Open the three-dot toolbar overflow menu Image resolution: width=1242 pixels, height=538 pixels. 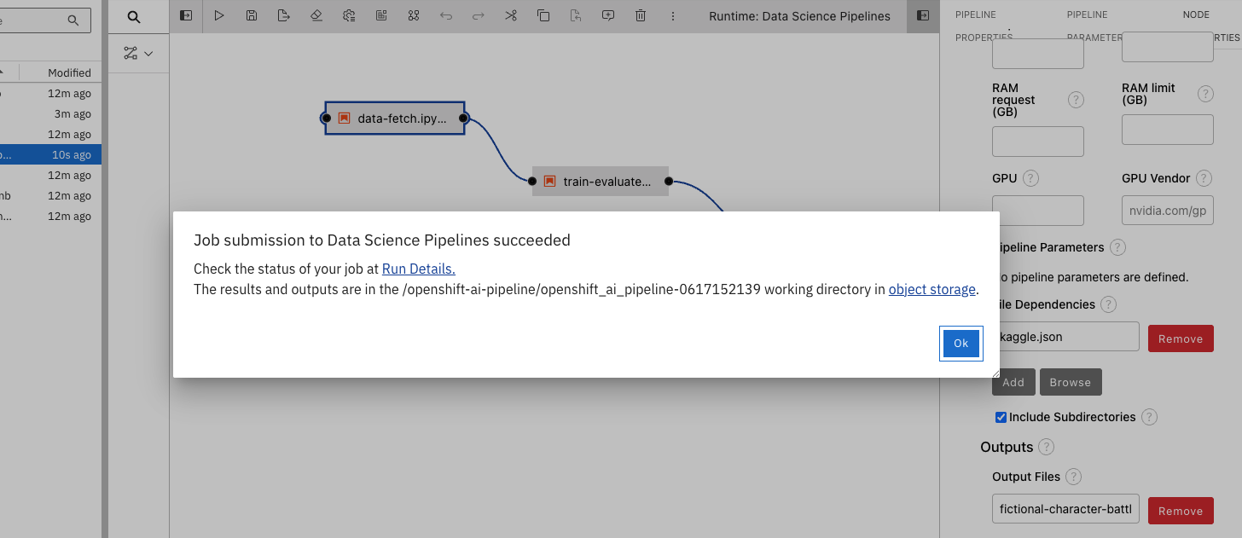tap(673, 15)
